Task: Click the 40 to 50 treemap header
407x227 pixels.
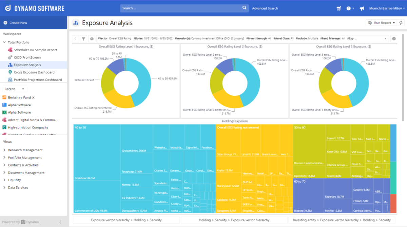Action: [x=80, y=128]
